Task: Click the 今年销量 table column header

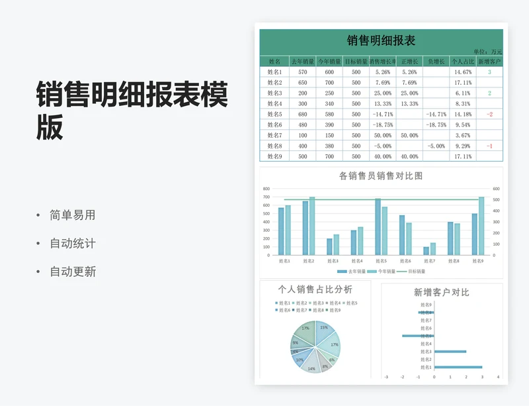Action: (x=329, y=62)
